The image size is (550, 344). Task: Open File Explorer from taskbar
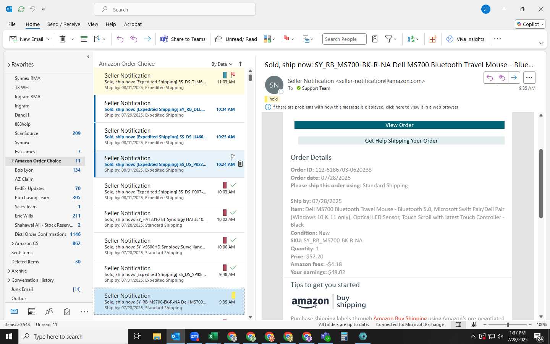click(157, 336)
